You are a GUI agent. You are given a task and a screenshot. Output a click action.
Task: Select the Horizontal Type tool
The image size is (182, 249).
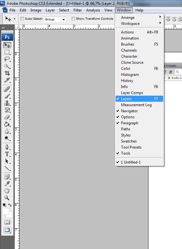point(7,154)
